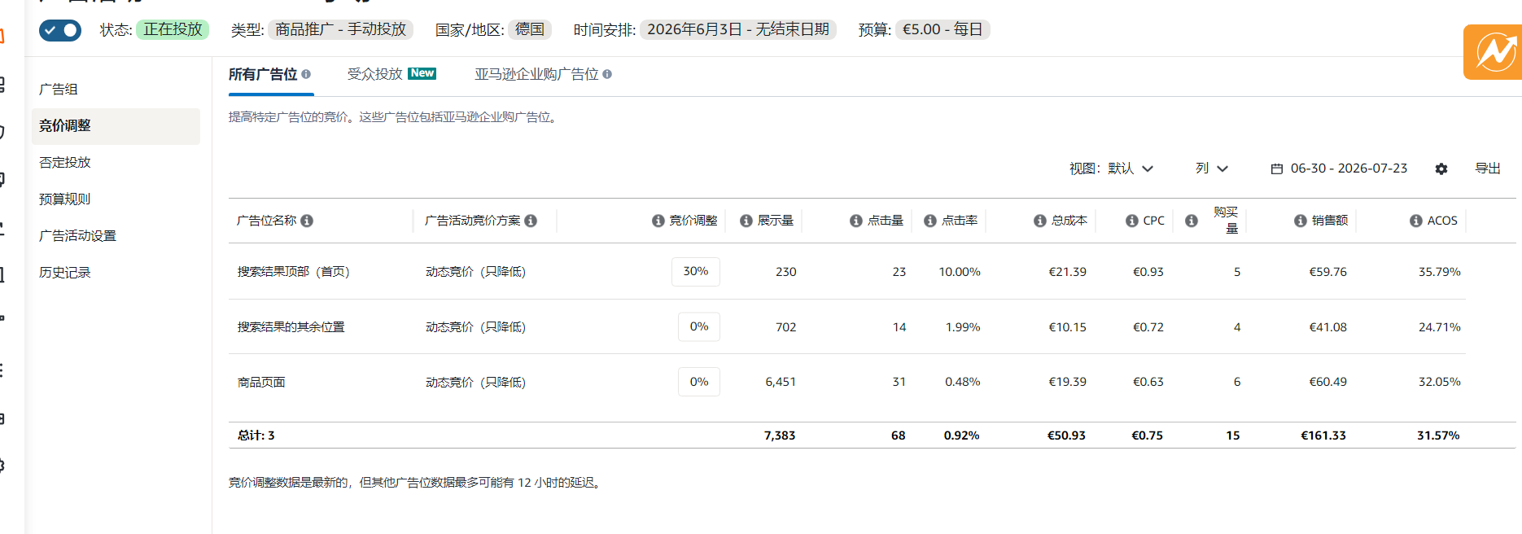Click info icon beside 展示量 header
This screenshot has height=534, width=1522.
[746, 221]
